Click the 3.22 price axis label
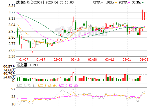Image resolution: width=151 pixels, height=106 pixels. click(x=12, y=12)
